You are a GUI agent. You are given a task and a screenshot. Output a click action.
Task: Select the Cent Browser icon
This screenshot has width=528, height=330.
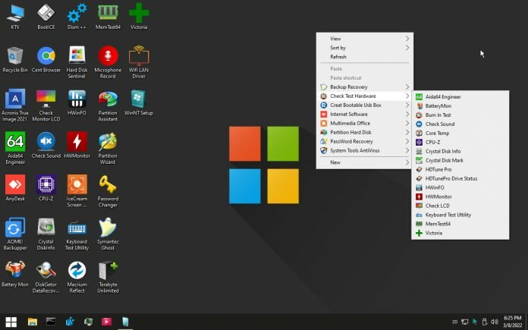[x=46, y=60]
